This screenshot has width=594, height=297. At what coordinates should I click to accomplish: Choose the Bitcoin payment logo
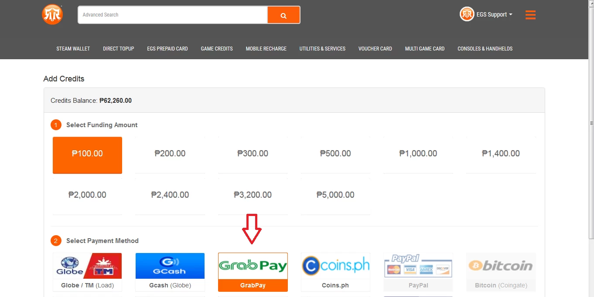point(501,266)
